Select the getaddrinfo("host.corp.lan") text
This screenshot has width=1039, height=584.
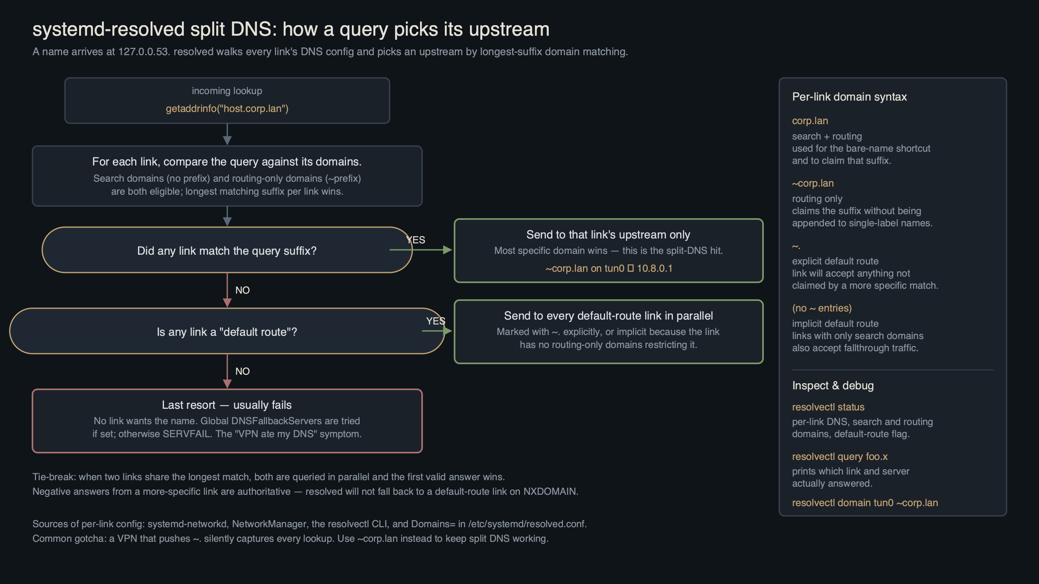[226, 109]
